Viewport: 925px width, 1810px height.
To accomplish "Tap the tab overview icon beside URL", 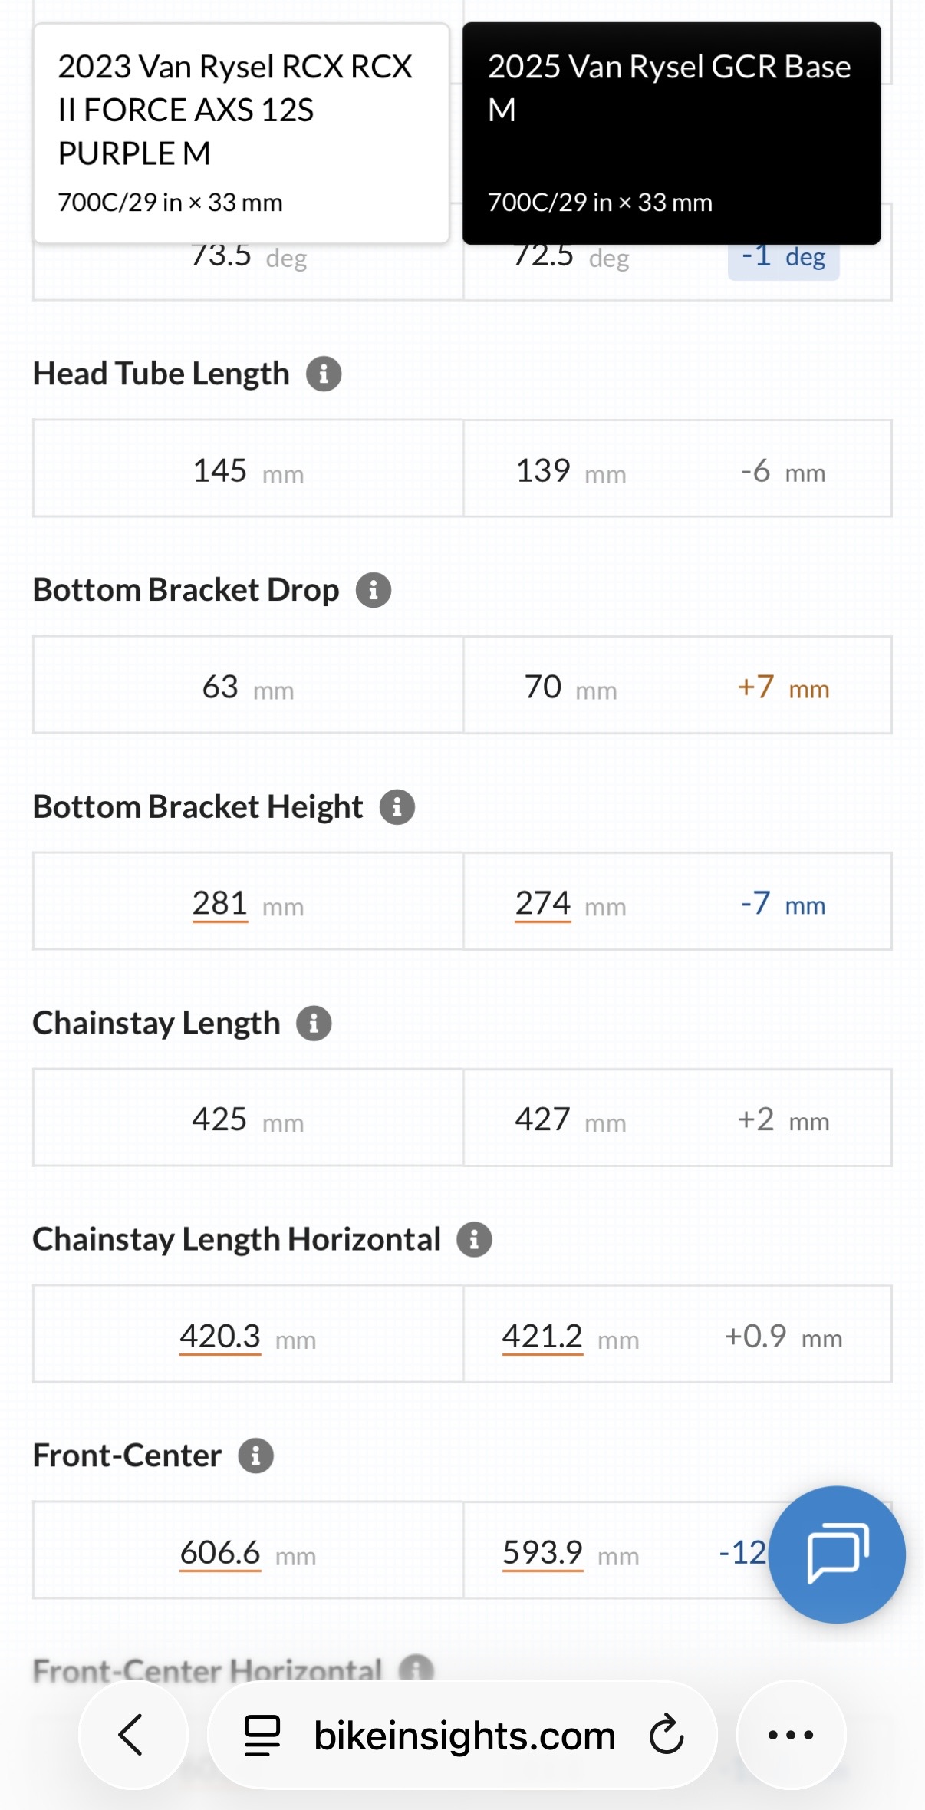I will 262,1735.
